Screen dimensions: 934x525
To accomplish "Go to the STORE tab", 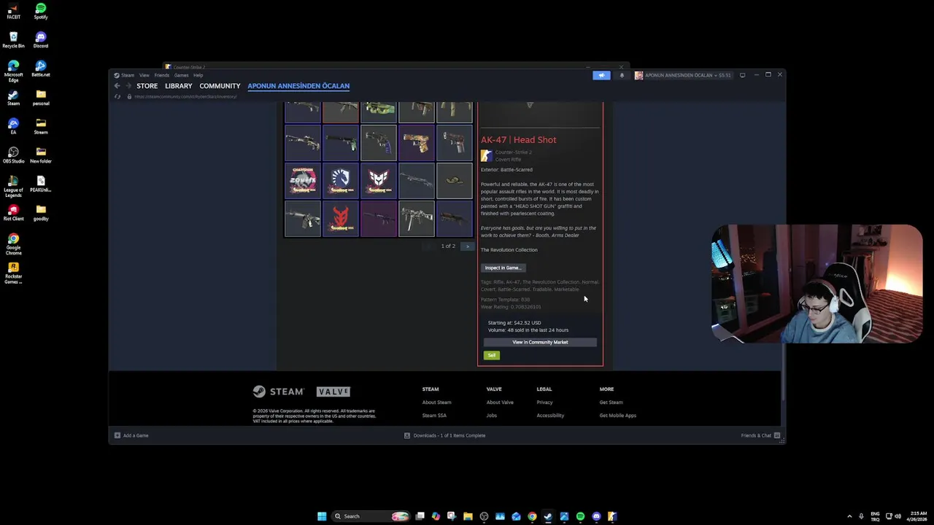I will tap(147, 86).
